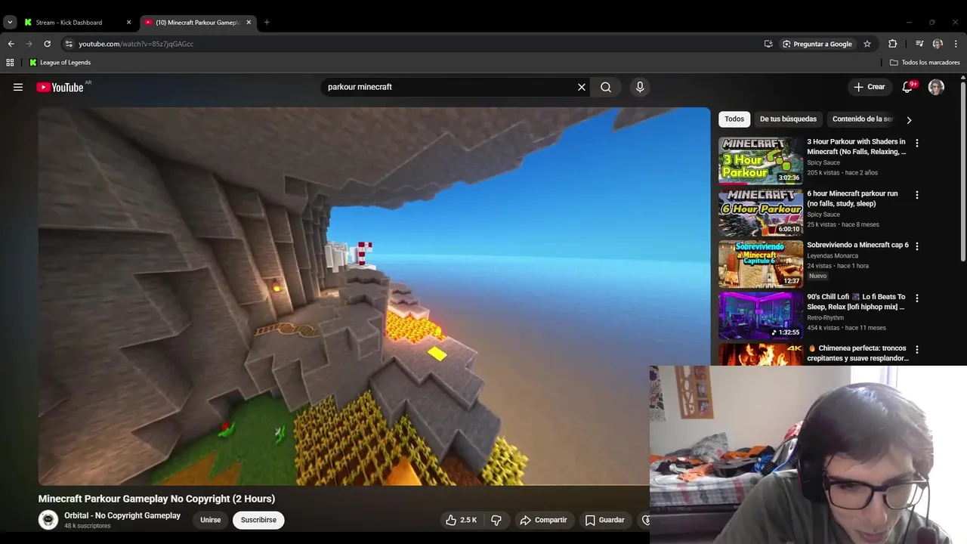Show more filter chips with the right arrow
The image size is (967, 544).
pos(909,120)
